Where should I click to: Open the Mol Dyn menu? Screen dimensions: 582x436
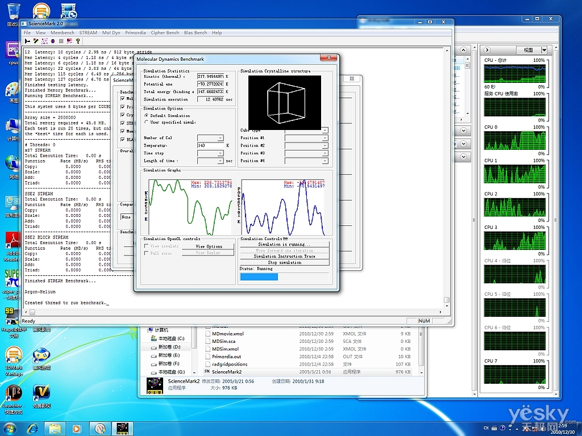click(111, 32)
